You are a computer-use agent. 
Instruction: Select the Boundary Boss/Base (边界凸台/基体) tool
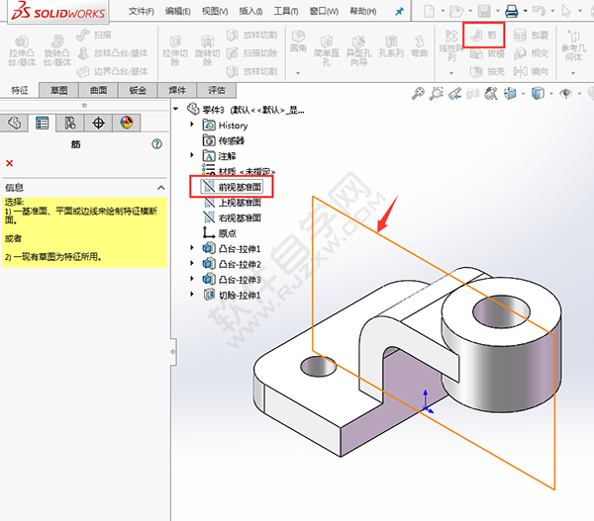(x=113, y=71)
